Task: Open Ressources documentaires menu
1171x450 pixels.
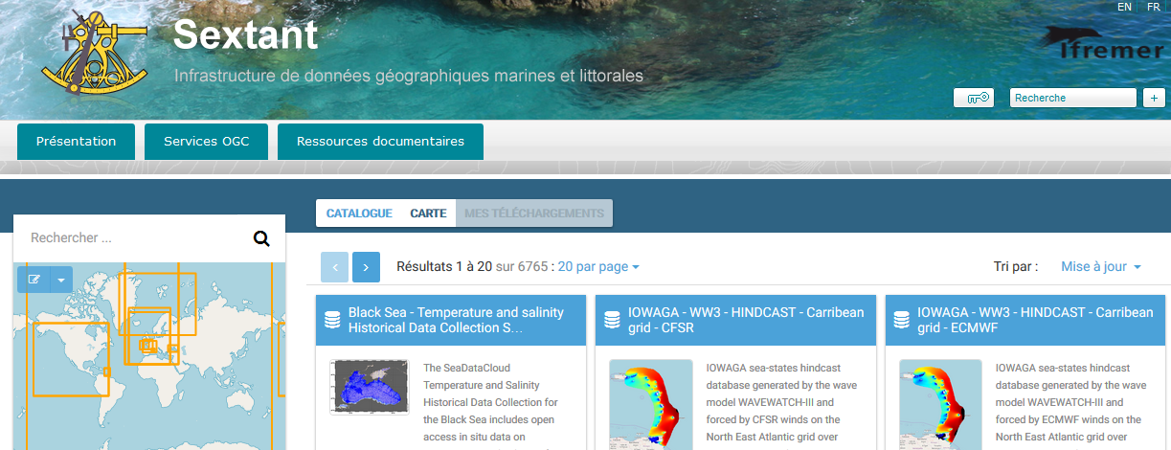Action: click(380, 142)
